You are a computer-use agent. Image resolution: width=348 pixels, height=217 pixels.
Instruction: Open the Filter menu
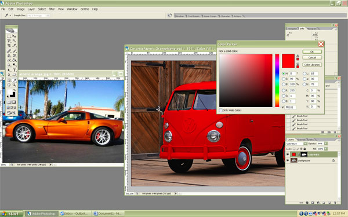click(x=52, y=9)
